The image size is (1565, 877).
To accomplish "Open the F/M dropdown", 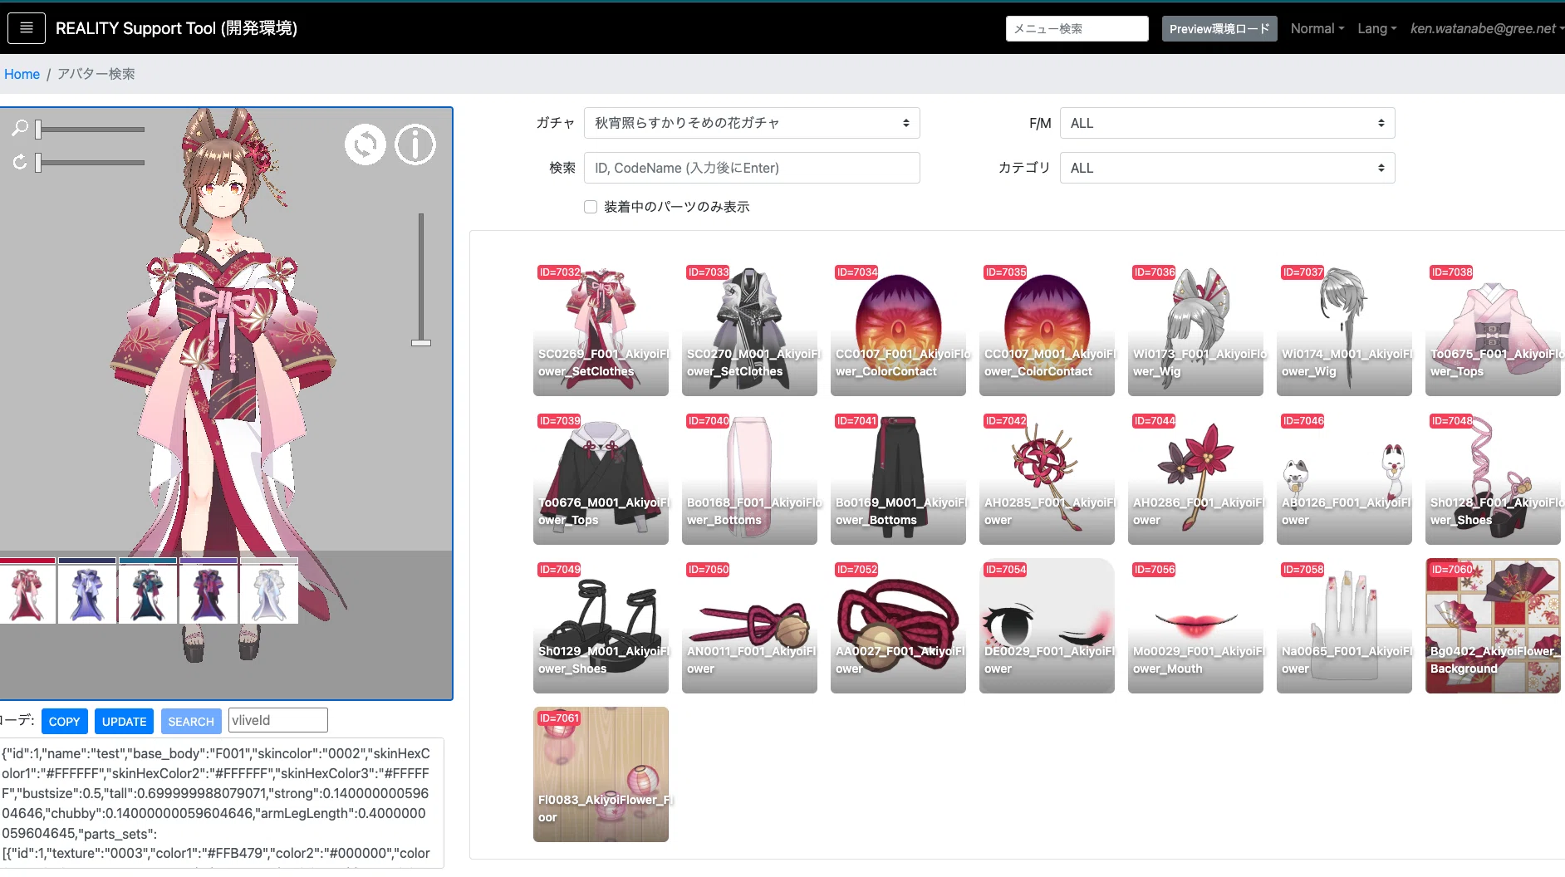I will [x=1227, y=123].
